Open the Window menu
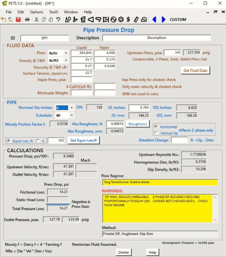 coord(71,12)
